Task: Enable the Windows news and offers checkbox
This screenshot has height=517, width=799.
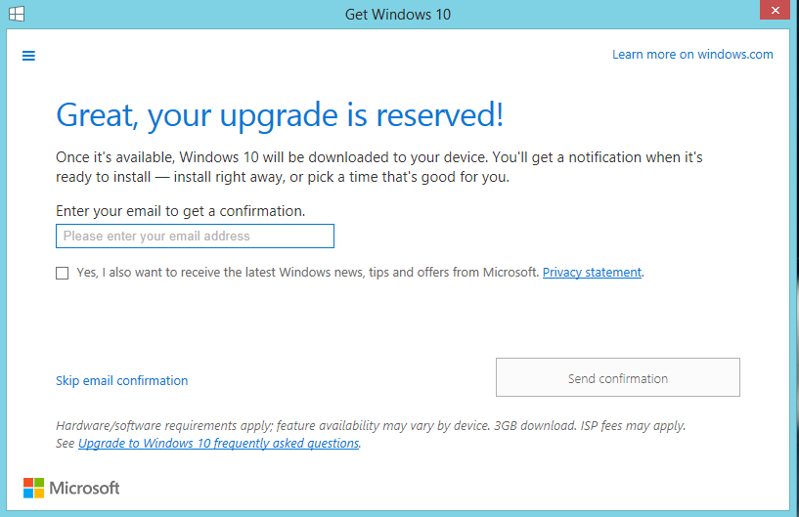Action: tap(63, 273)
